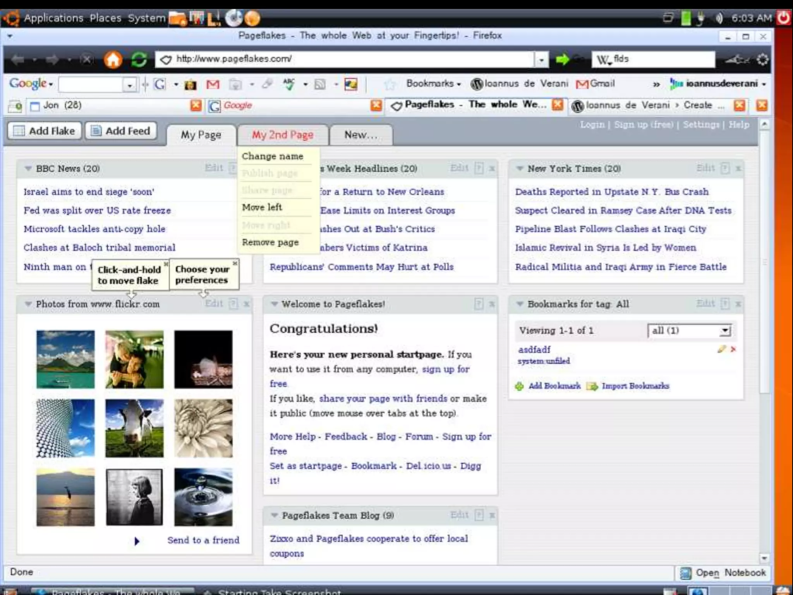This screenshot has height=595, width=793.
Task: Open the URL address bar history dropdown
Action: click(x=541, y=60)
